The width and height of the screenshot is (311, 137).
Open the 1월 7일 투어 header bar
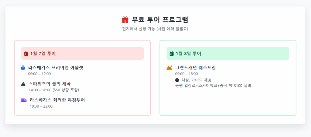tap(83, 54)
